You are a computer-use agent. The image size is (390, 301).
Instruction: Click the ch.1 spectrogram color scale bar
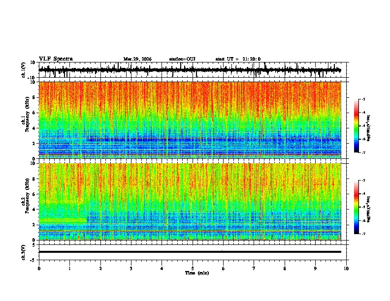[357, 126]
